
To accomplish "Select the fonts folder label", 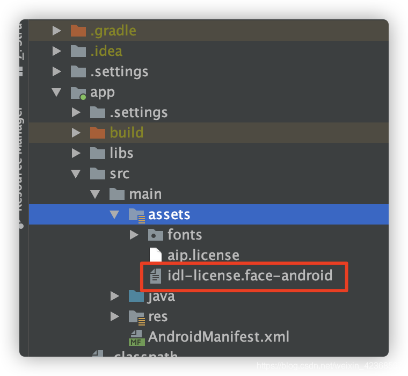I will point(185,235).
